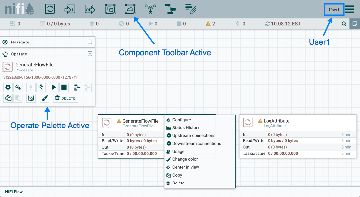360x197 pixels.
Task: Click the Output Port toolbar icon
Action: [x=90, y=9]
